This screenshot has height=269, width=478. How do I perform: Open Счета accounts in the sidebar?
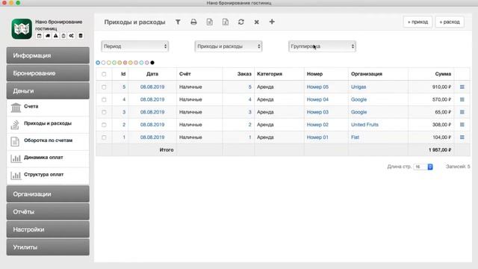coord(48,108)
